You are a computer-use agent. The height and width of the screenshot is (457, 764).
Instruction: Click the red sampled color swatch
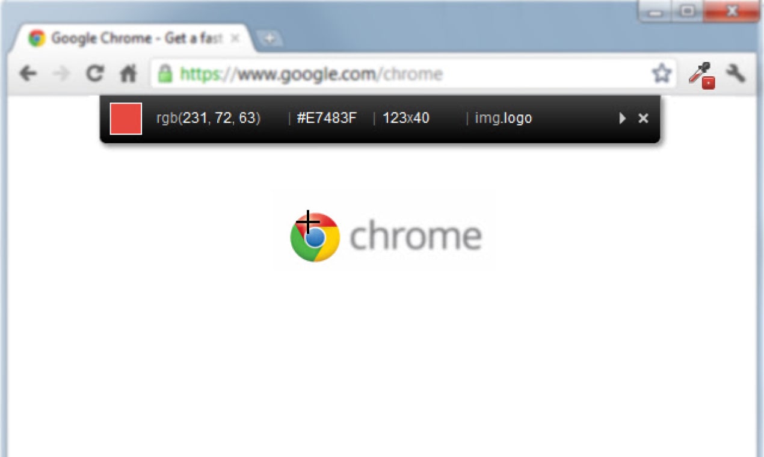click(126, 118)
